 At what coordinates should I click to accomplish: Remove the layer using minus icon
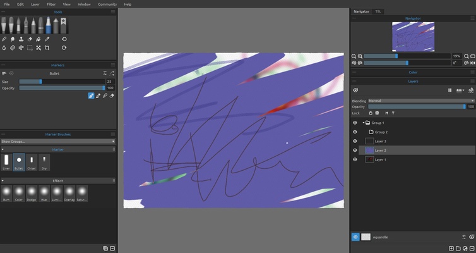click(472, 249)
